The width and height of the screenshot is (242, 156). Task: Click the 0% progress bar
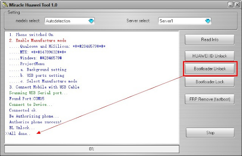pos(92,149)
